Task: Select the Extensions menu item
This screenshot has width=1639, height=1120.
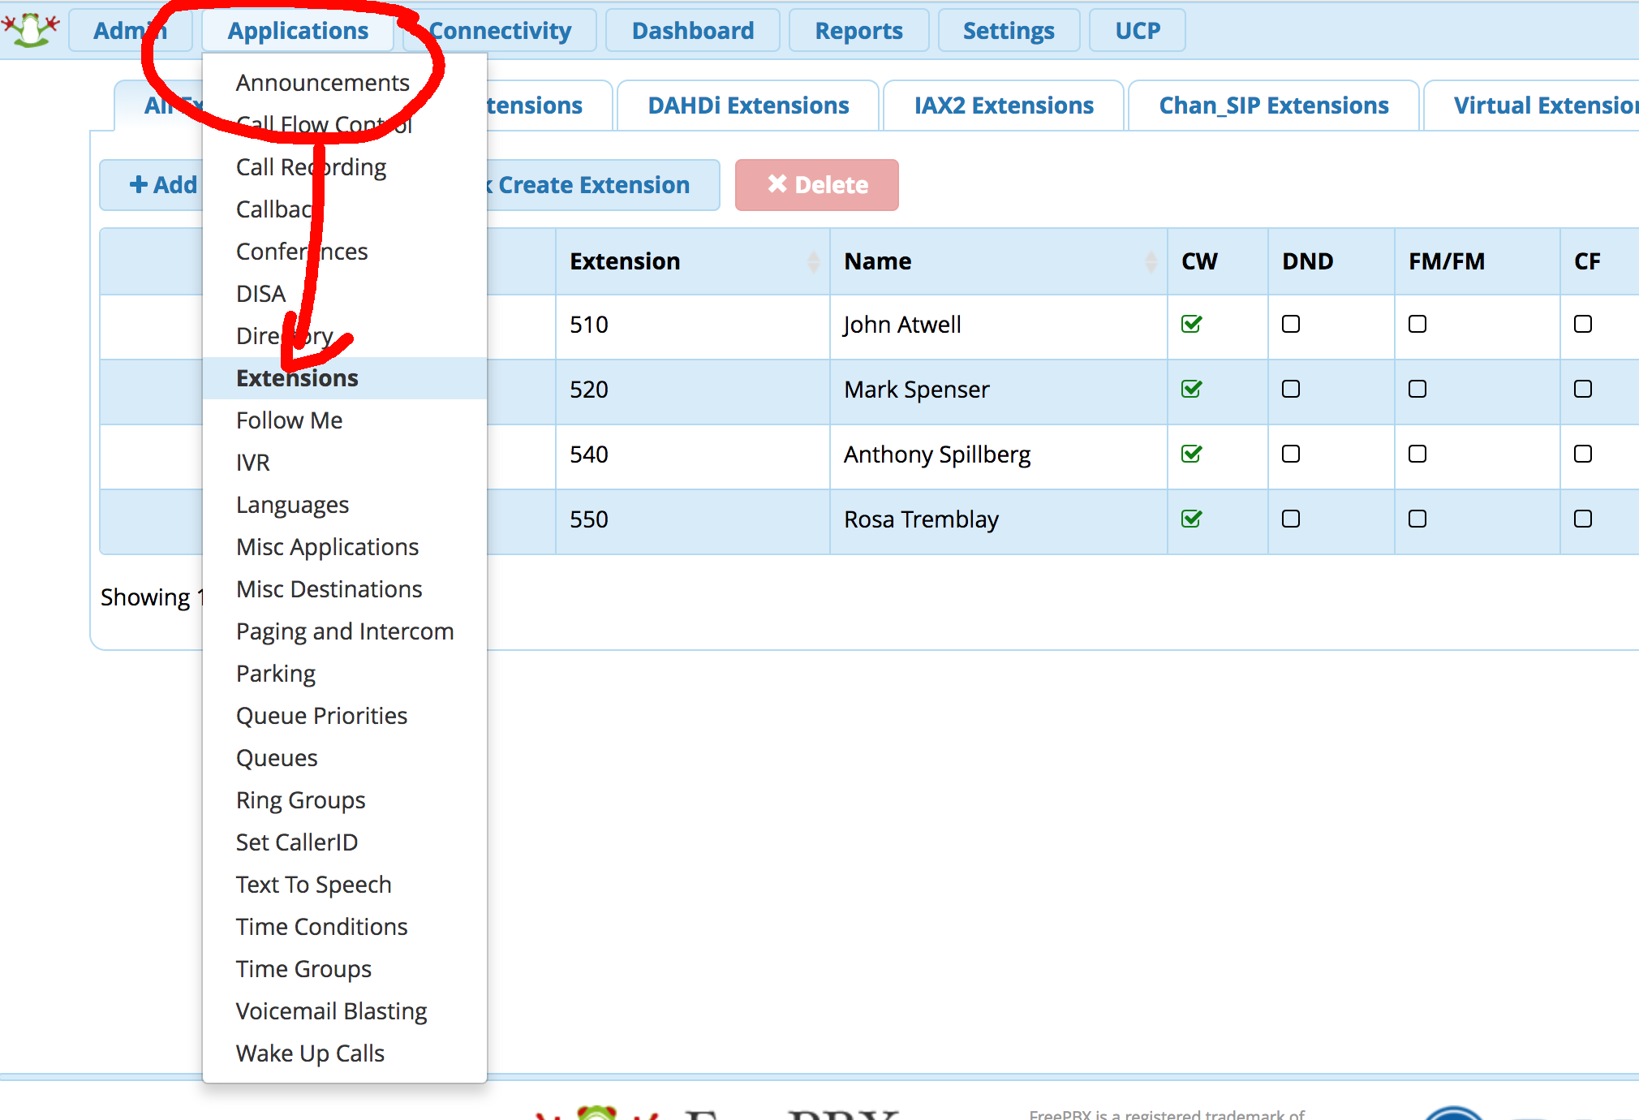Action: (296, 377)
